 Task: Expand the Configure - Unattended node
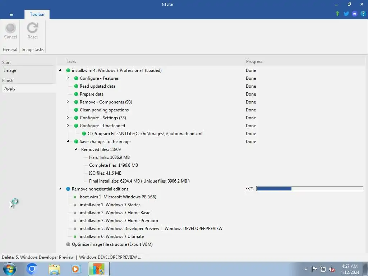click(x=68, y=125)
